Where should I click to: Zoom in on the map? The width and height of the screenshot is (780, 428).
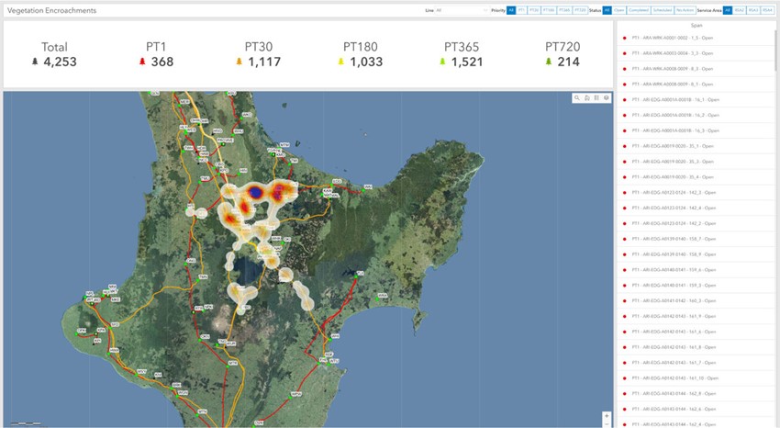[x=606, y=415]
